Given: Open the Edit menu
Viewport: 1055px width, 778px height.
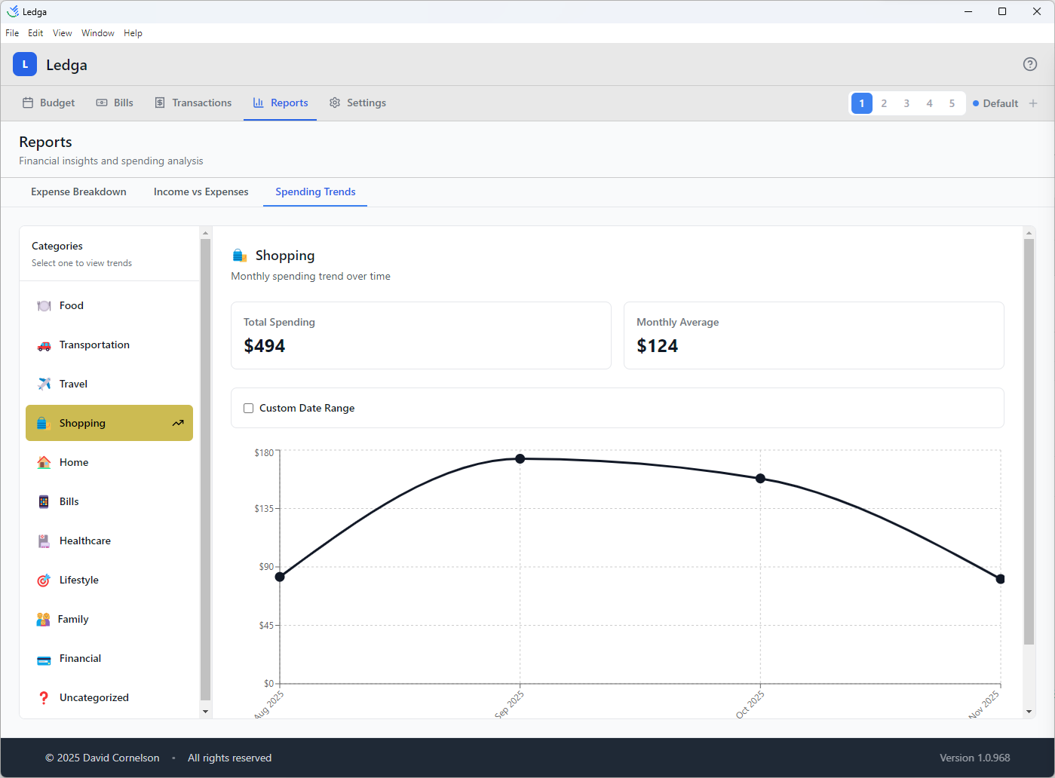Looking at the screenshot, I should tap(35, 33).
